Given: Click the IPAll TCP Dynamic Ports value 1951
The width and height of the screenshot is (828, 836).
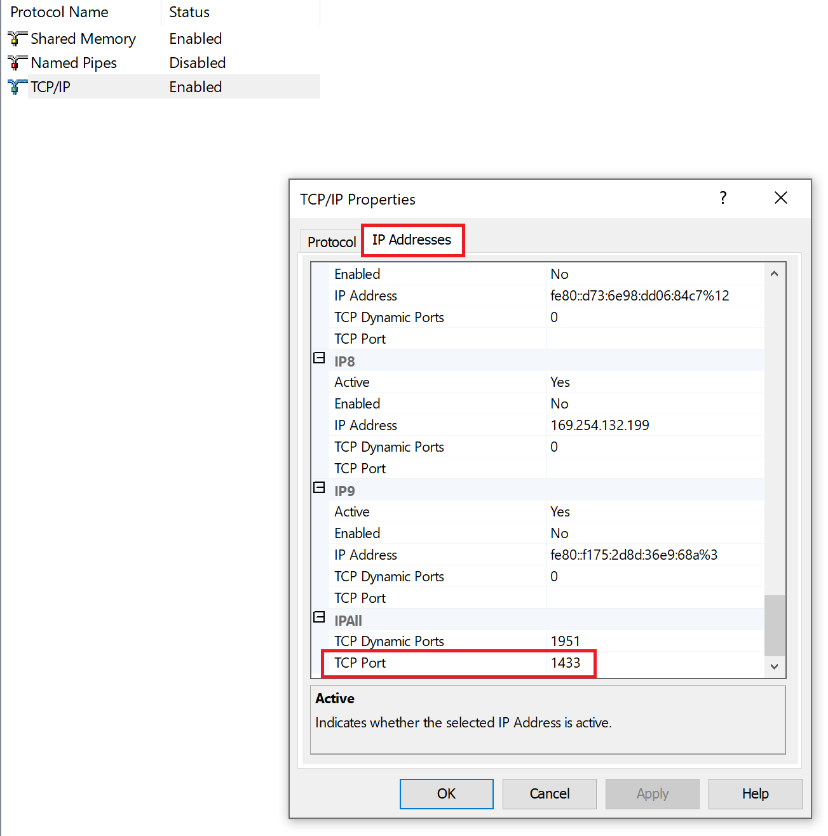Looking at the screenshot, I should (x=566, y=641).
